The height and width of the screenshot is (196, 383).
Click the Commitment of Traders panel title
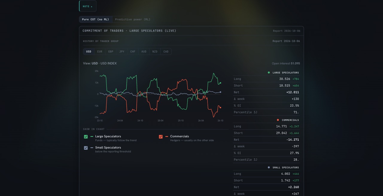(x=129, y=31)
